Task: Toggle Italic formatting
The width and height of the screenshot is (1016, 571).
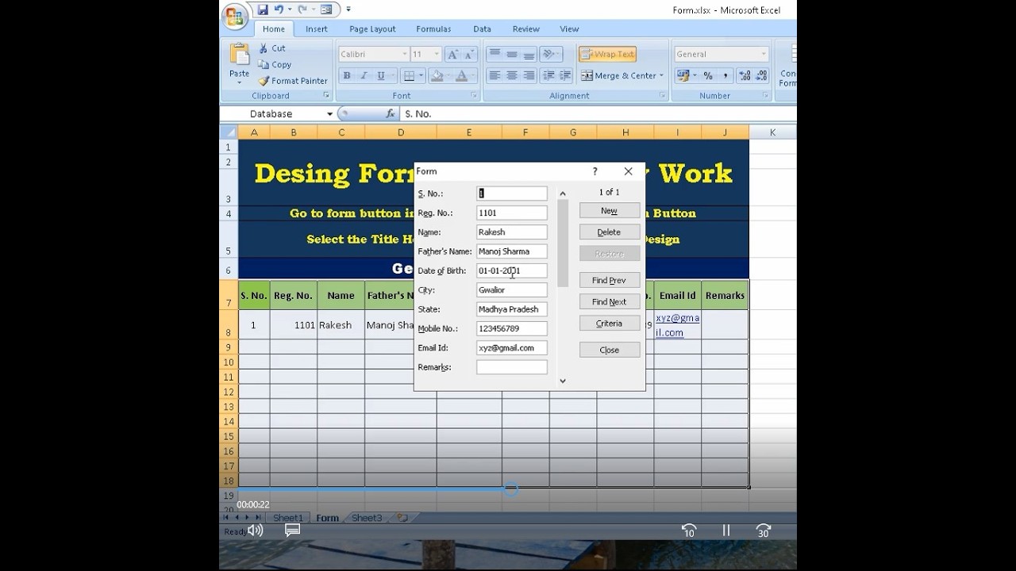Action: pyautogui.click(x=364, y=76)
